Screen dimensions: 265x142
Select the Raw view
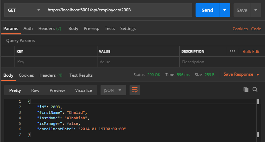[x=35, y=90]
